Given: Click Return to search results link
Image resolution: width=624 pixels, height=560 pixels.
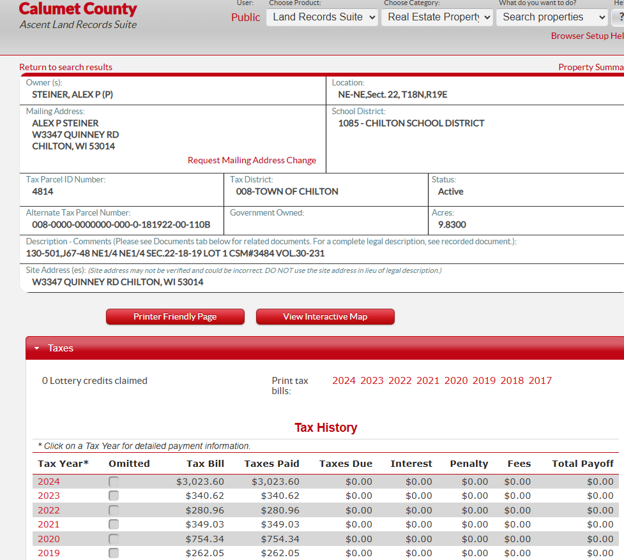Looking at the screenshot, I should [x=66, y=67].
